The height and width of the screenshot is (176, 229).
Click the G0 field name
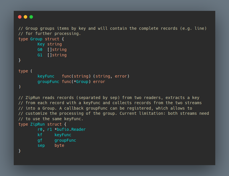(x=40, y=50)
